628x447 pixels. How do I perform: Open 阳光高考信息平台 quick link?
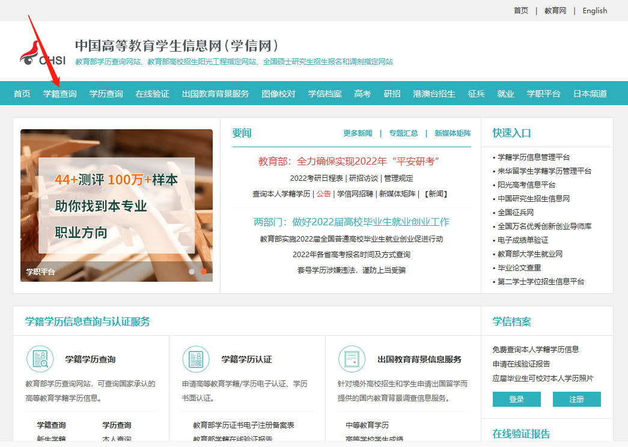tap(526, 185)
